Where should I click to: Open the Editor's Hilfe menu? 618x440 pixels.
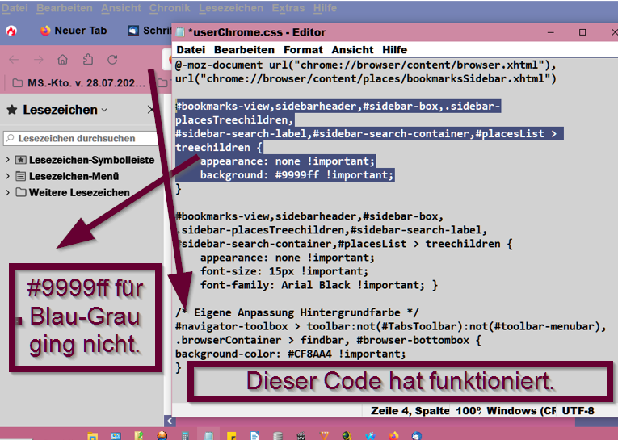(x=394, y=50)
